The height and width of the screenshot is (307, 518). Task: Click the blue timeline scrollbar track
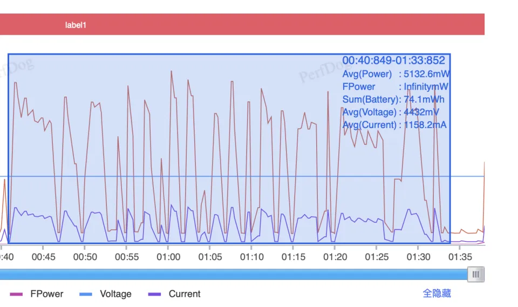[x=232, y=275]
